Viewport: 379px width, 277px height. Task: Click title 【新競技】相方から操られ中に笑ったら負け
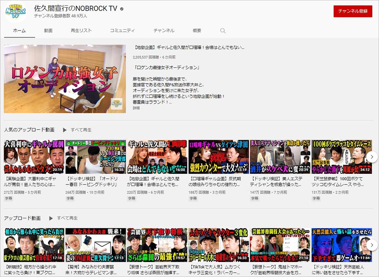click(30, 270)
